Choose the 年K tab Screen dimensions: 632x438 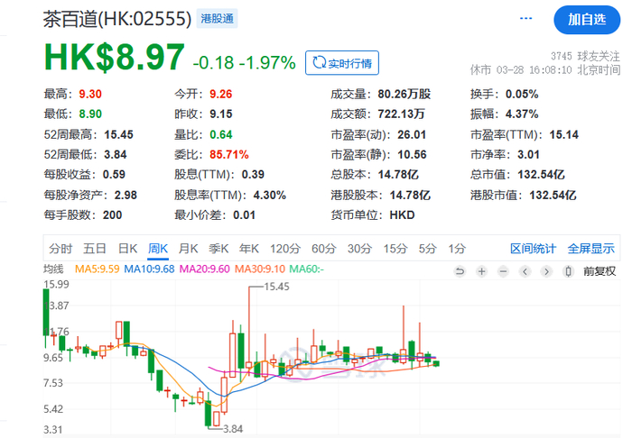click(x=248, y=249)
